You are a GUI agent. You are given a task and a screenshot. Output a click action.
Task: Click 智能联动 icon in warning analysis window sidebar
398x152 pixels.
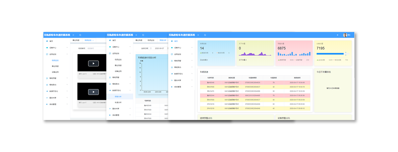tap(110, 84)
